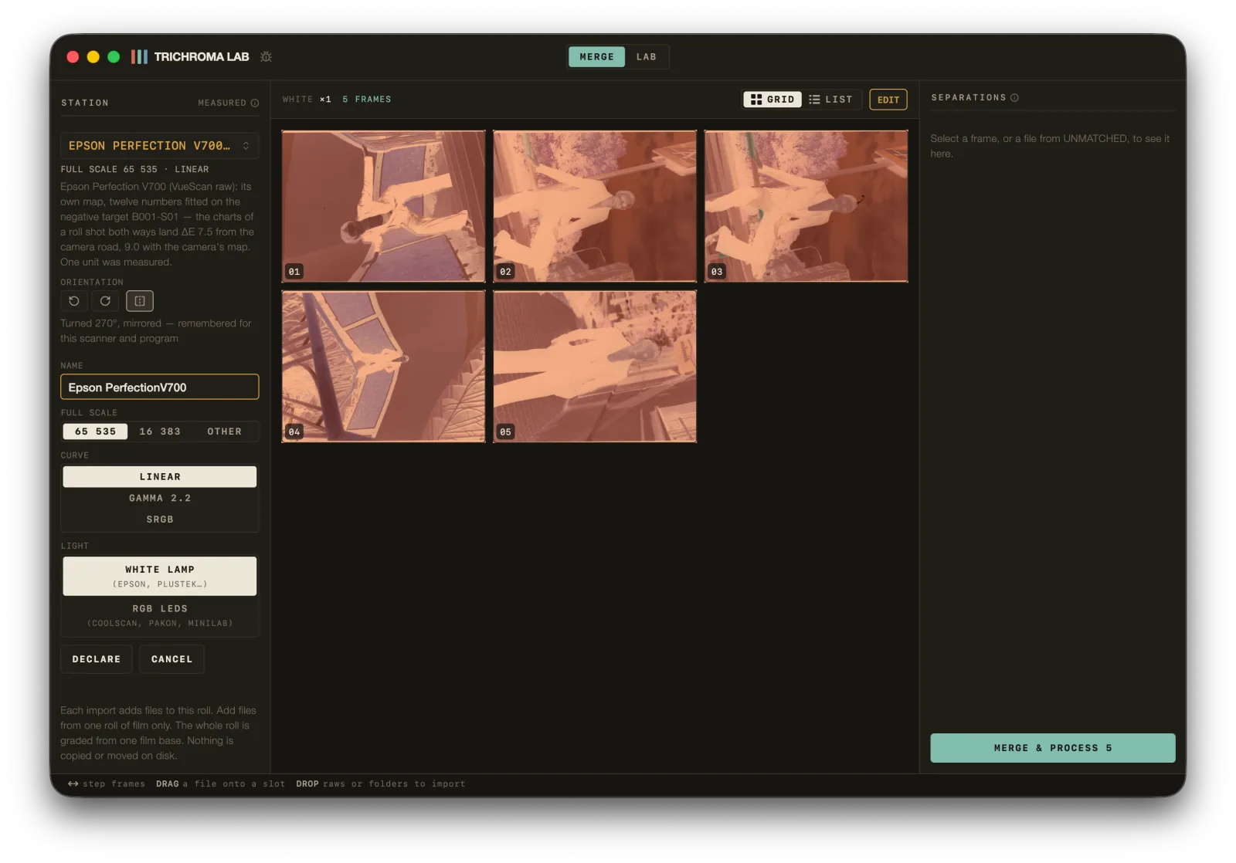1236x863 pixels.
Task: Click the EDIT button
Action: point(888,100)
